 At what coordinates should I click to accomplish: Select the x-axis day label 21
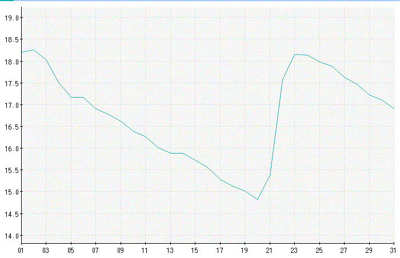(269, 251)
